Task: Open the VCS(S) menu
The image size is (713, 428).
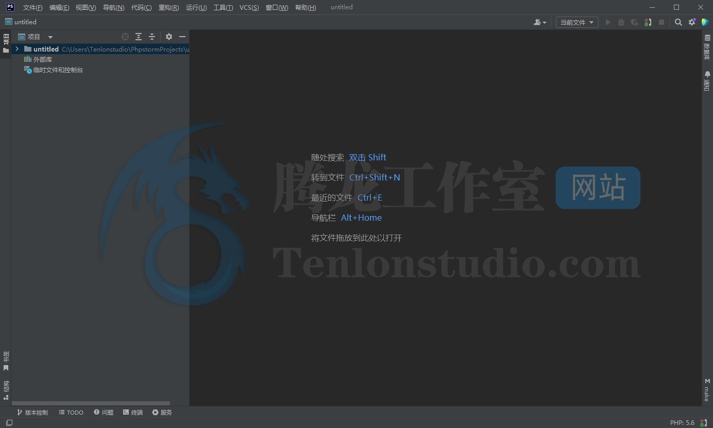Action: [x=249, y=7]
